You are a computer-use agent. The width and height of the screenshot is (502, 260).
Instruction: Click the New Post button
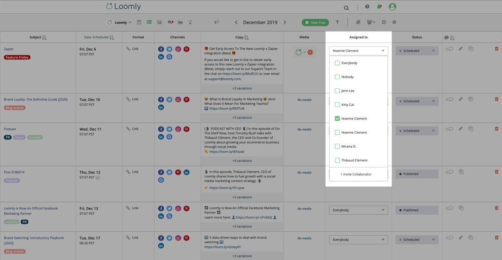point(315,22)
